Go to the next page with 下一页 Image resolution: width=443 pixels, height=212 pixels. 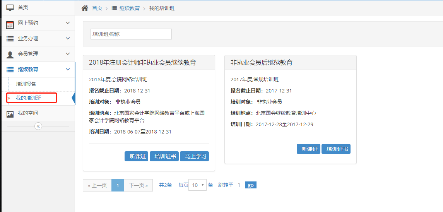coord(139,185)
